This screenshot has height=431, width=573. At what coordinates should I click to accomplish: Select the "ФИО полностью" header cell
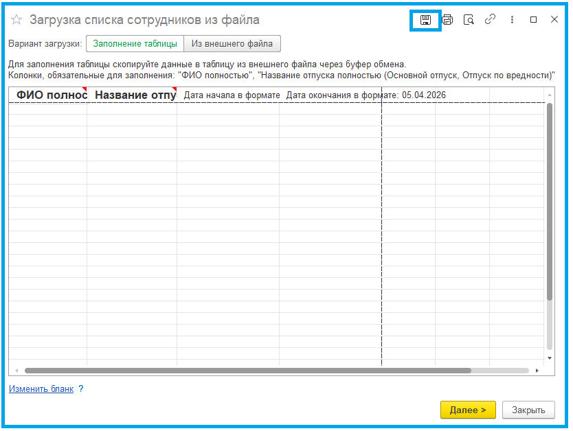click(49, 95)
